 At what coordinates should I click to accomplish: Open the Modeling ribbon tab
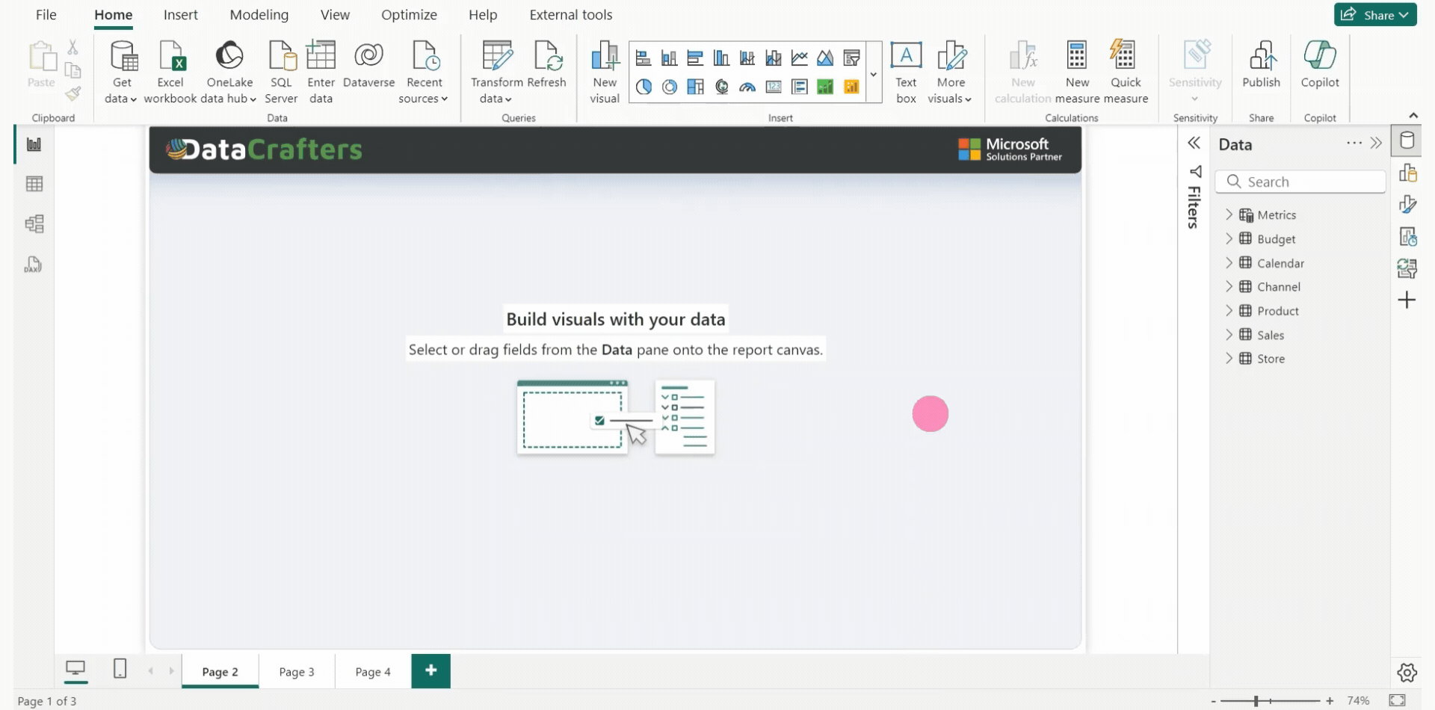pos(259,15)
